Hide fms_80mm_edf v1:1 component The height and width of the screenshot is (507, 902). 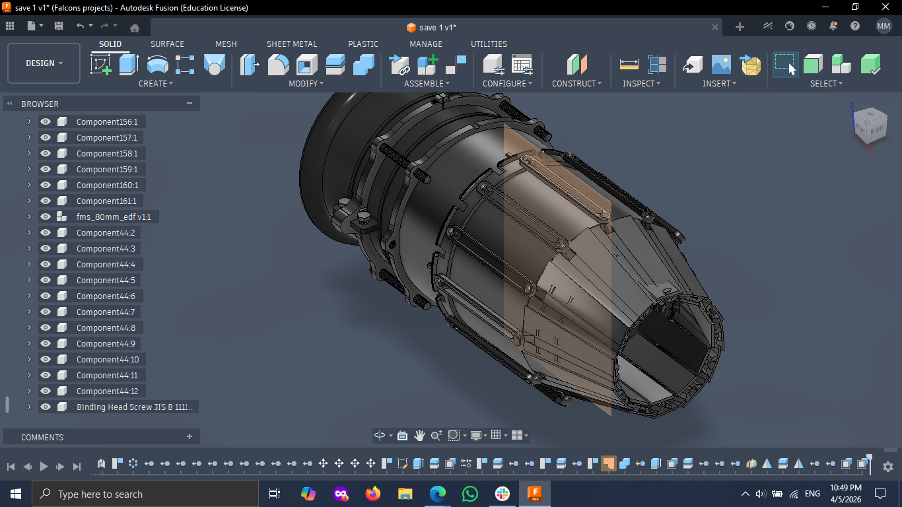[46, 217]
